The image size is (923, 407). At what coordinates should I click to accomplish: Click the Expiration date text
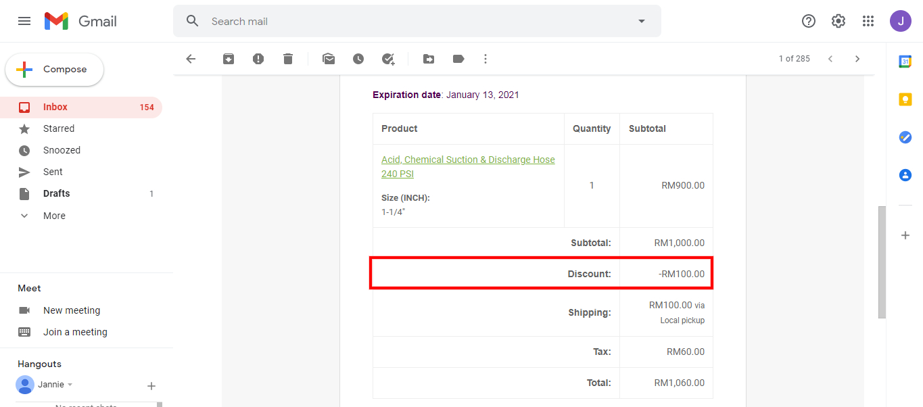(x=446, y=95)
